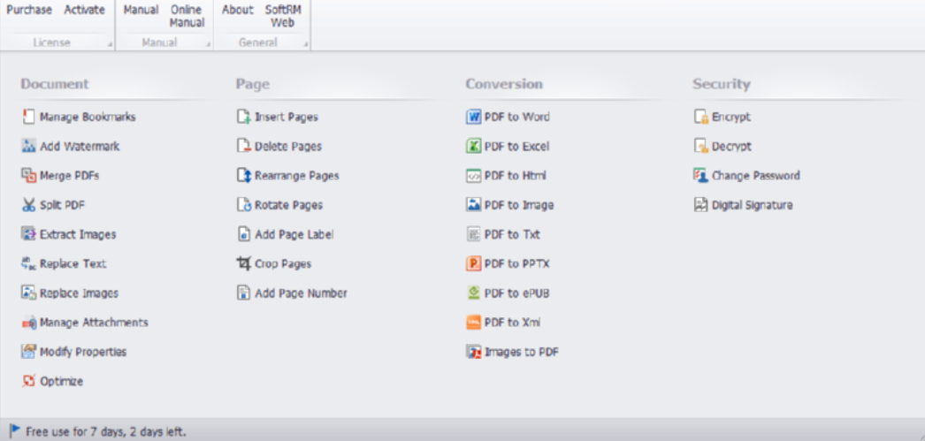
Task: Open the PDF to Word link
Action: (x=516, y=117)
